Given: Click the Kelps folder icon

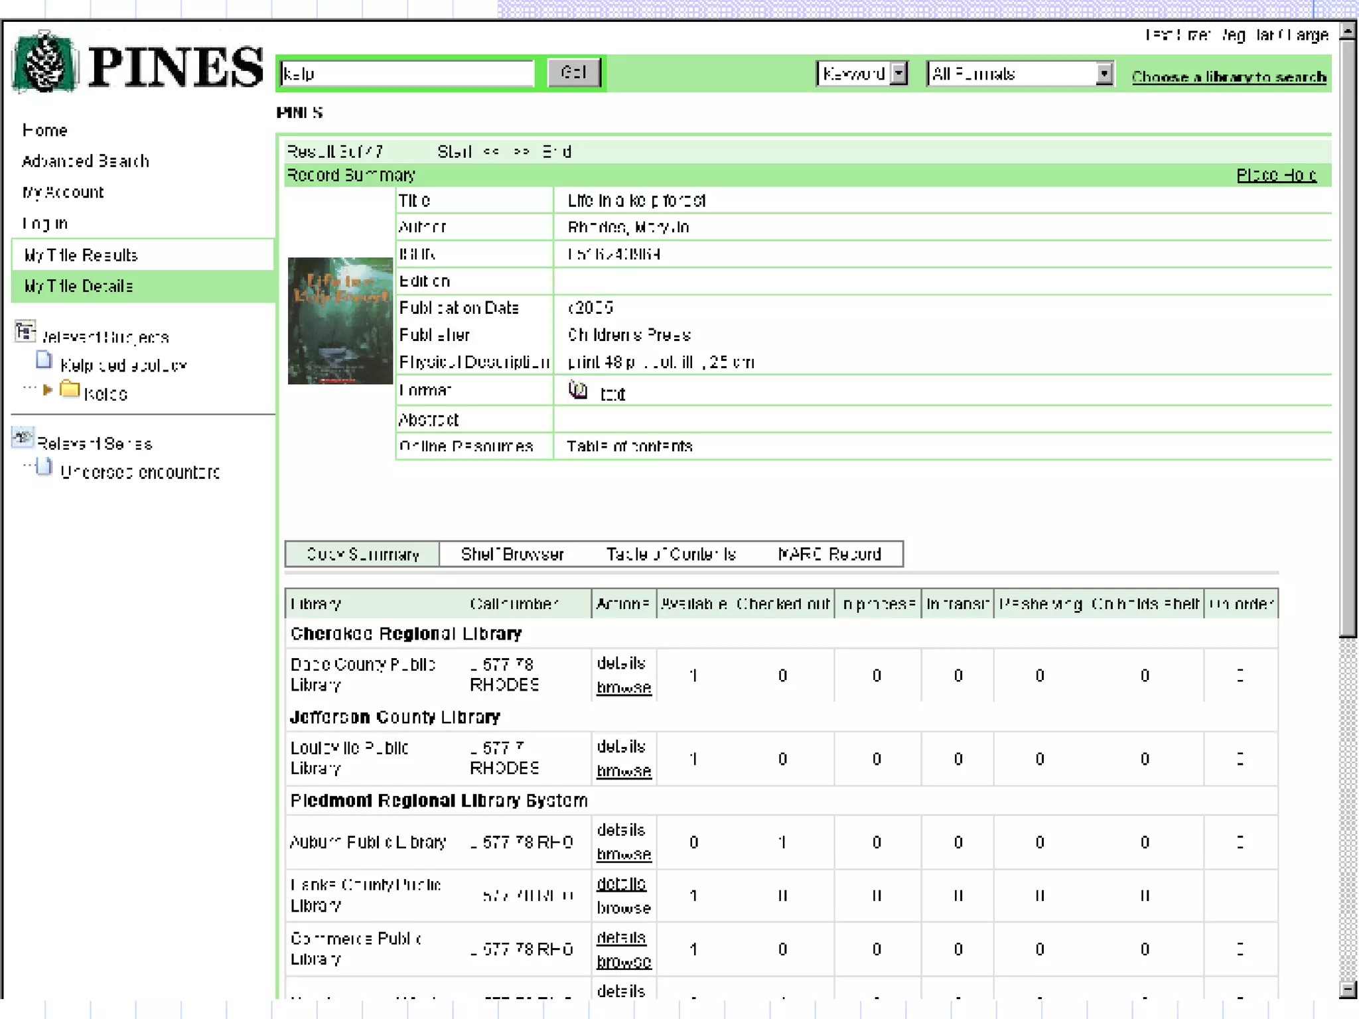Looking at the screenshot, I should click(70, 389).
